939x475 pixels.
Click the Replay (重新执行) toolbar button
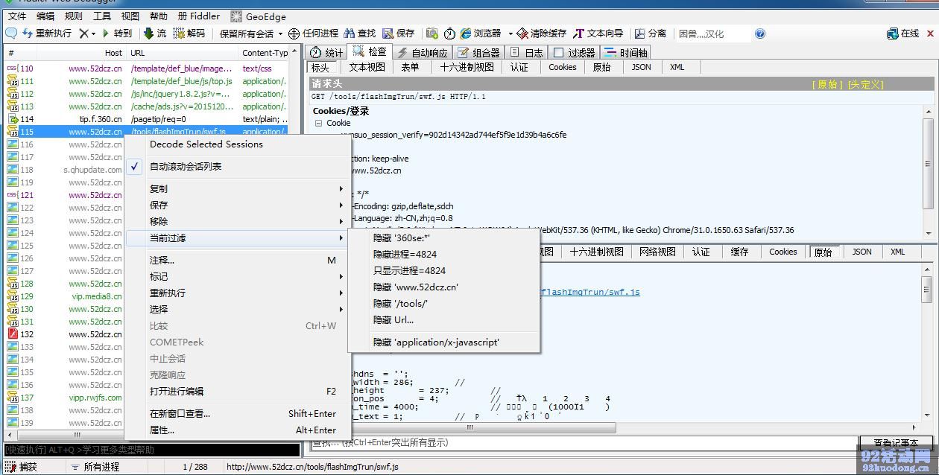[47, 34]
